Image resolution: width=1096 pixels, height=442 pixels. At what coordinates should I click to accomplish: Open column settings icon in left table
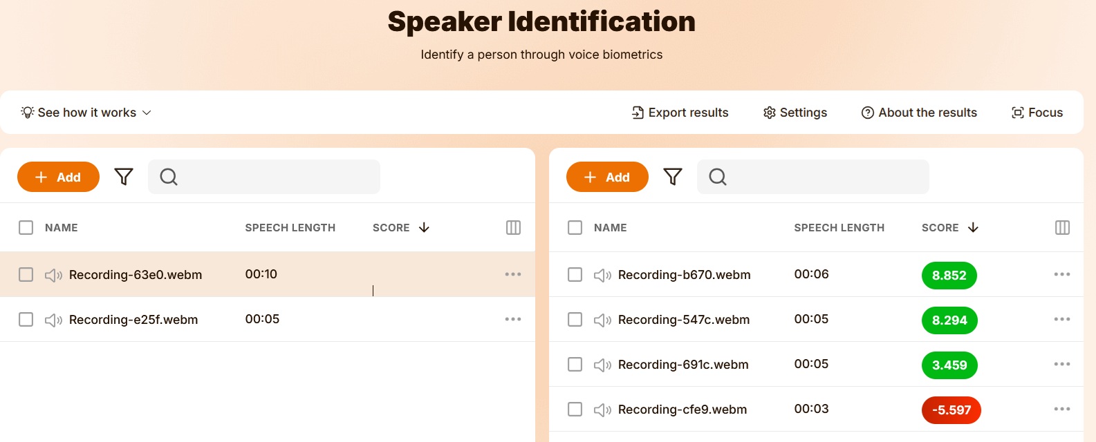(513, 228)
